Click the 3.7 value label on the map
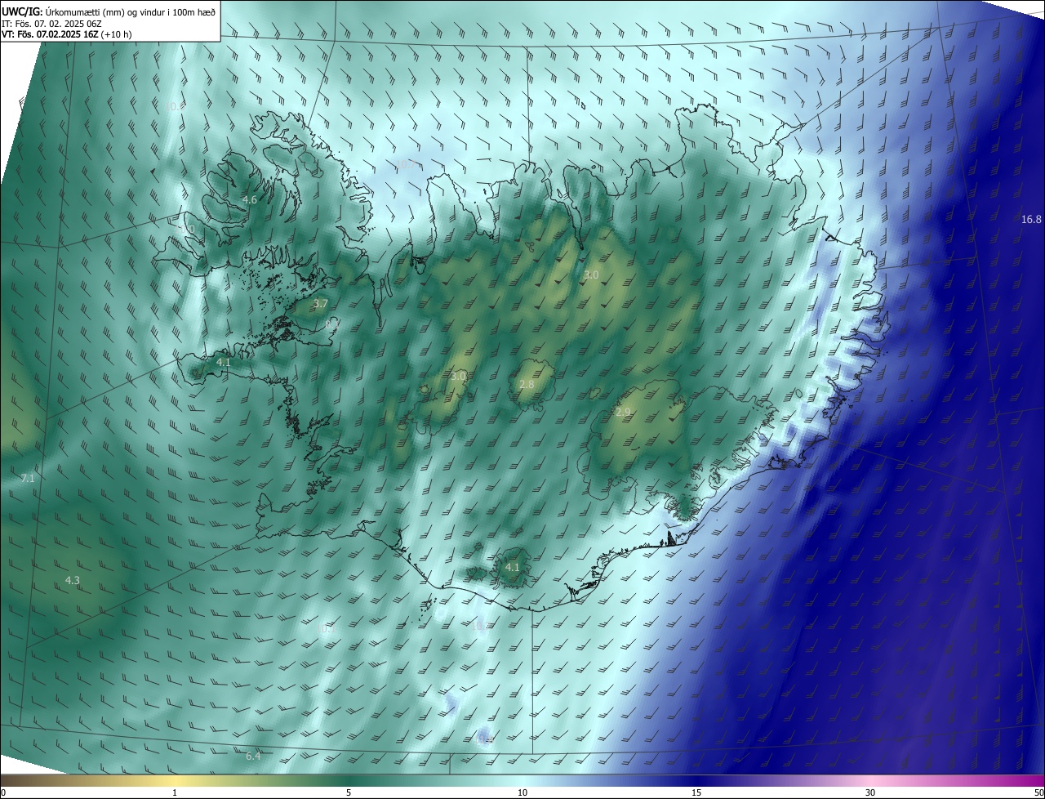Screen dimensions: 1045x799 point(320,304)
